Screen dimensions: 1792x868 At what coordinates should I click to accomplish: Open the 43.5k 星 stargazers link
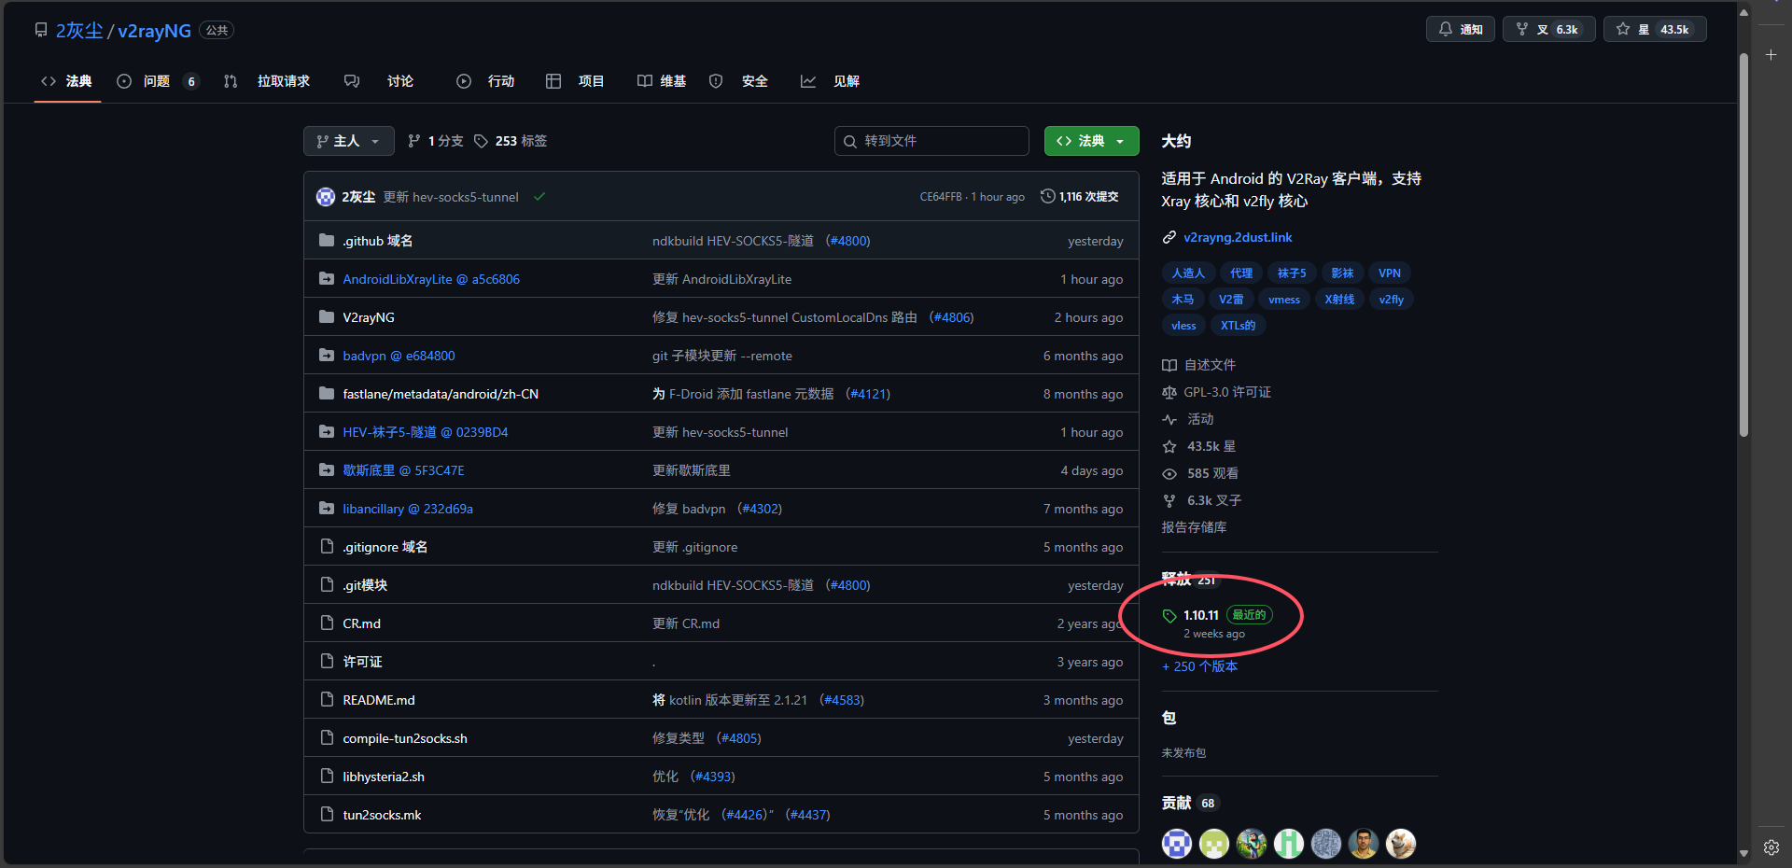pyautogui.click(x=1199, y=446)
